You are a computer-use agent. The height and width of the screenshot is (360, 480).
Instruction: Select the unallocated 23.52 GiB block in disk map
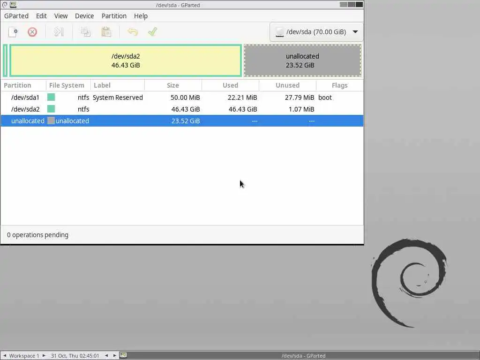click(302, 60)
